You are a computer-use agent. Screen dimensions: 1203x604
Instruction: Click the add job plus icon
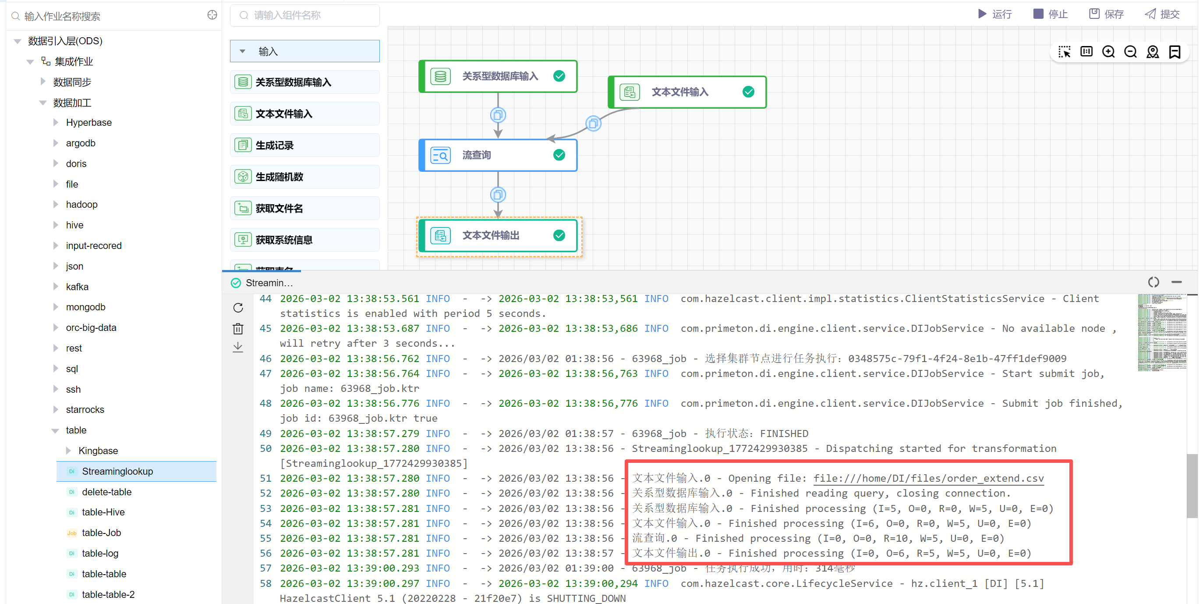212,15
